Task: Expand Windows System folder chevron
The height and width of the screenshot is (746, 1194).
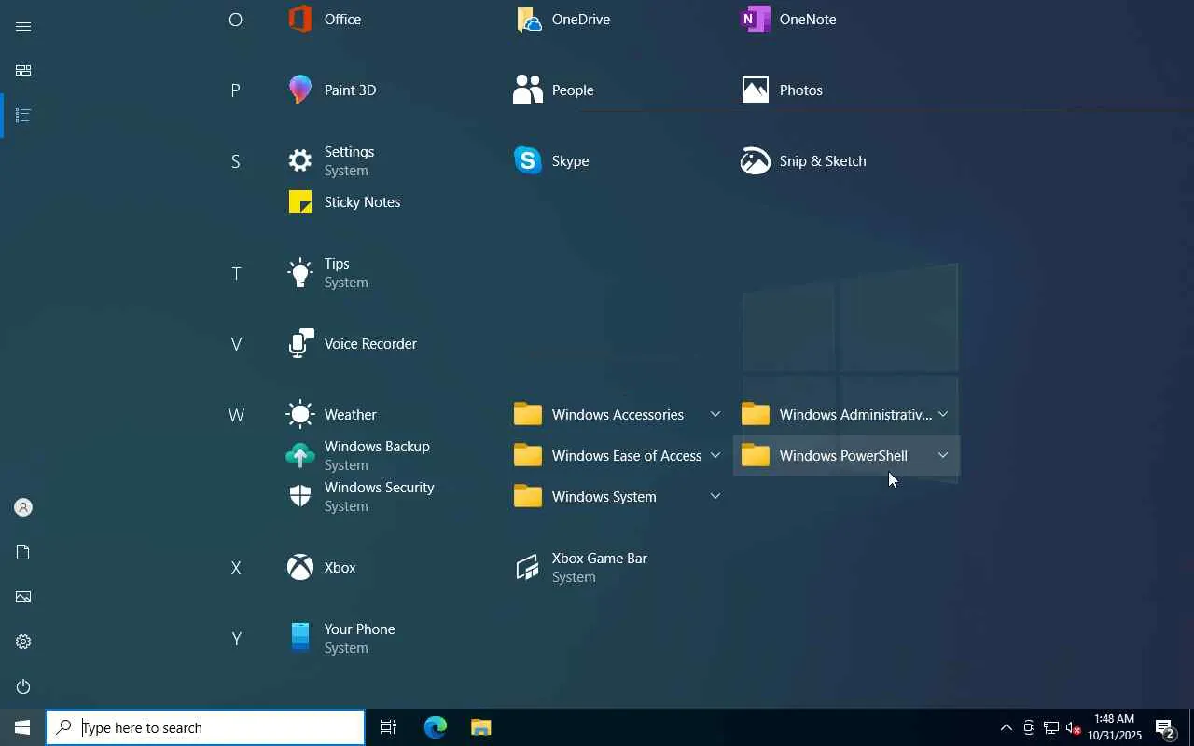Action: coord(715,496)
